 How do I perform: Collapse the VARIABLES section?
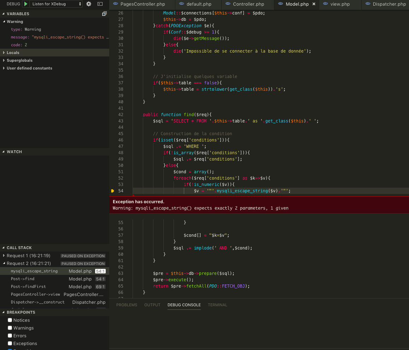(4, 14)
